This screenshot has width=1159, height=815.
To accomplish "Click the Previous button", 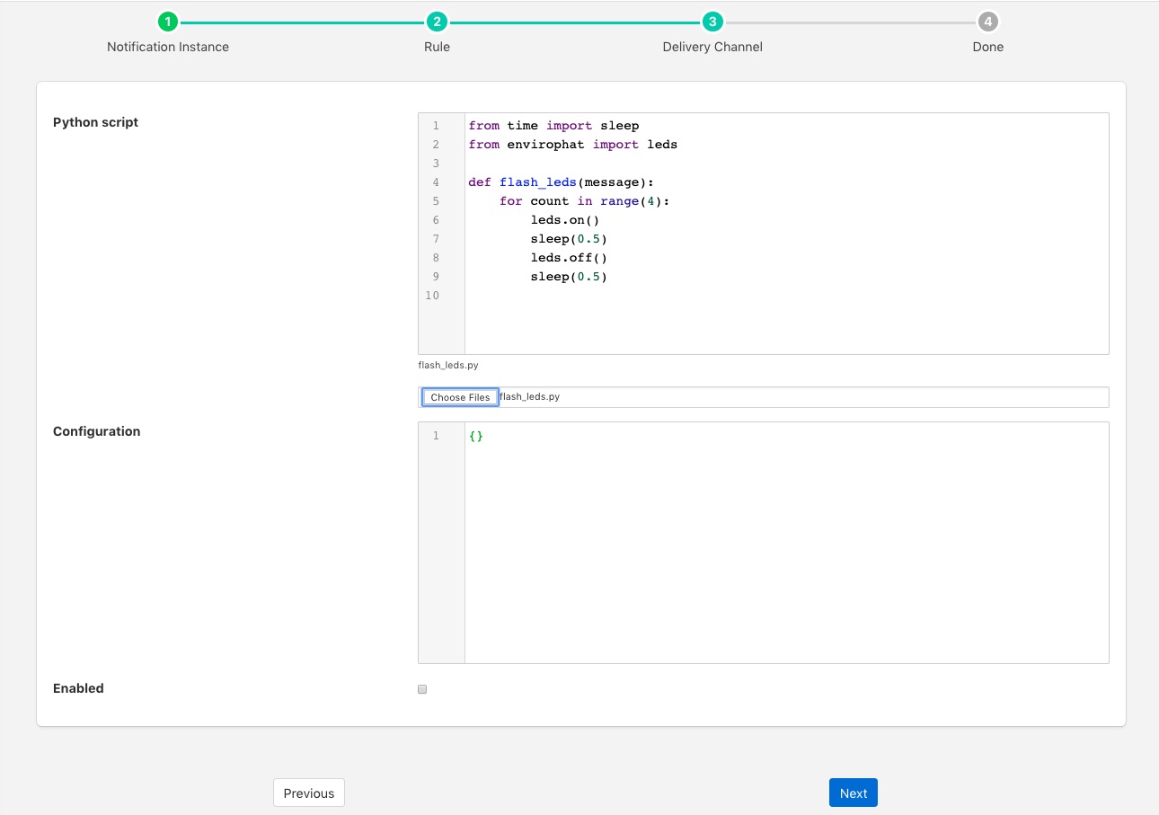I will (x=308, y=793).
